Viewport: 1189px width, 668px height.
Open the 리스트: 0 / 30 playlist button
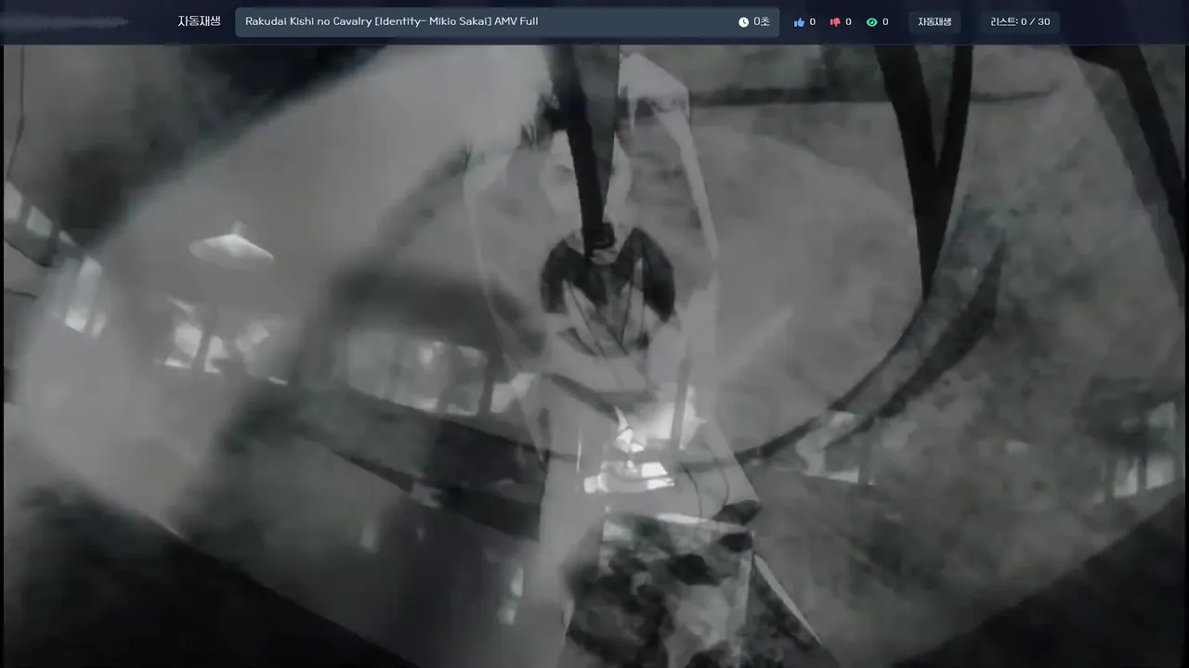point(1020,22)
